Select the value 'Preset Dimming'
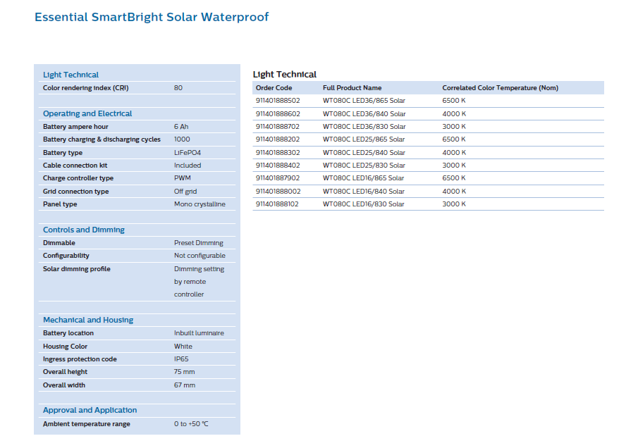Screen dimensions: 638x448 pos(199,243)
